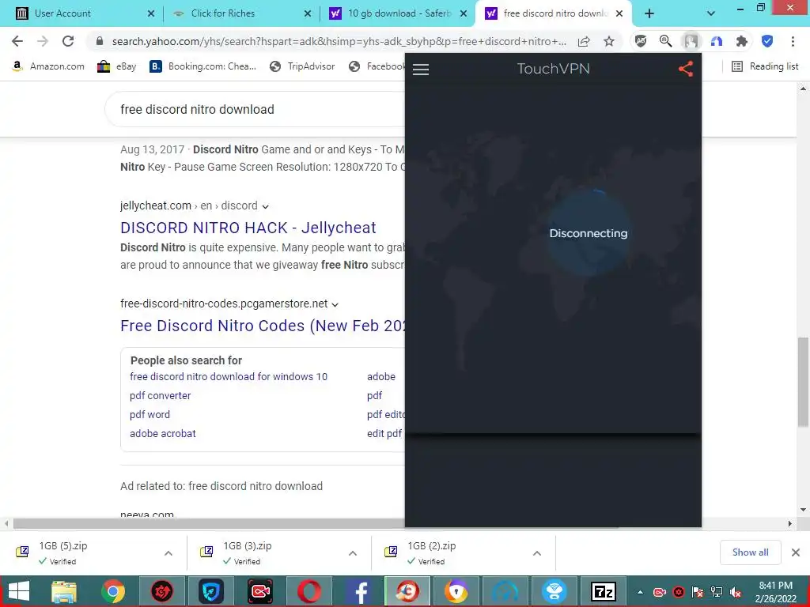Open File Explorer from taskbar
810x607 pixels.
pyautogui.click(x=64, y=591)
